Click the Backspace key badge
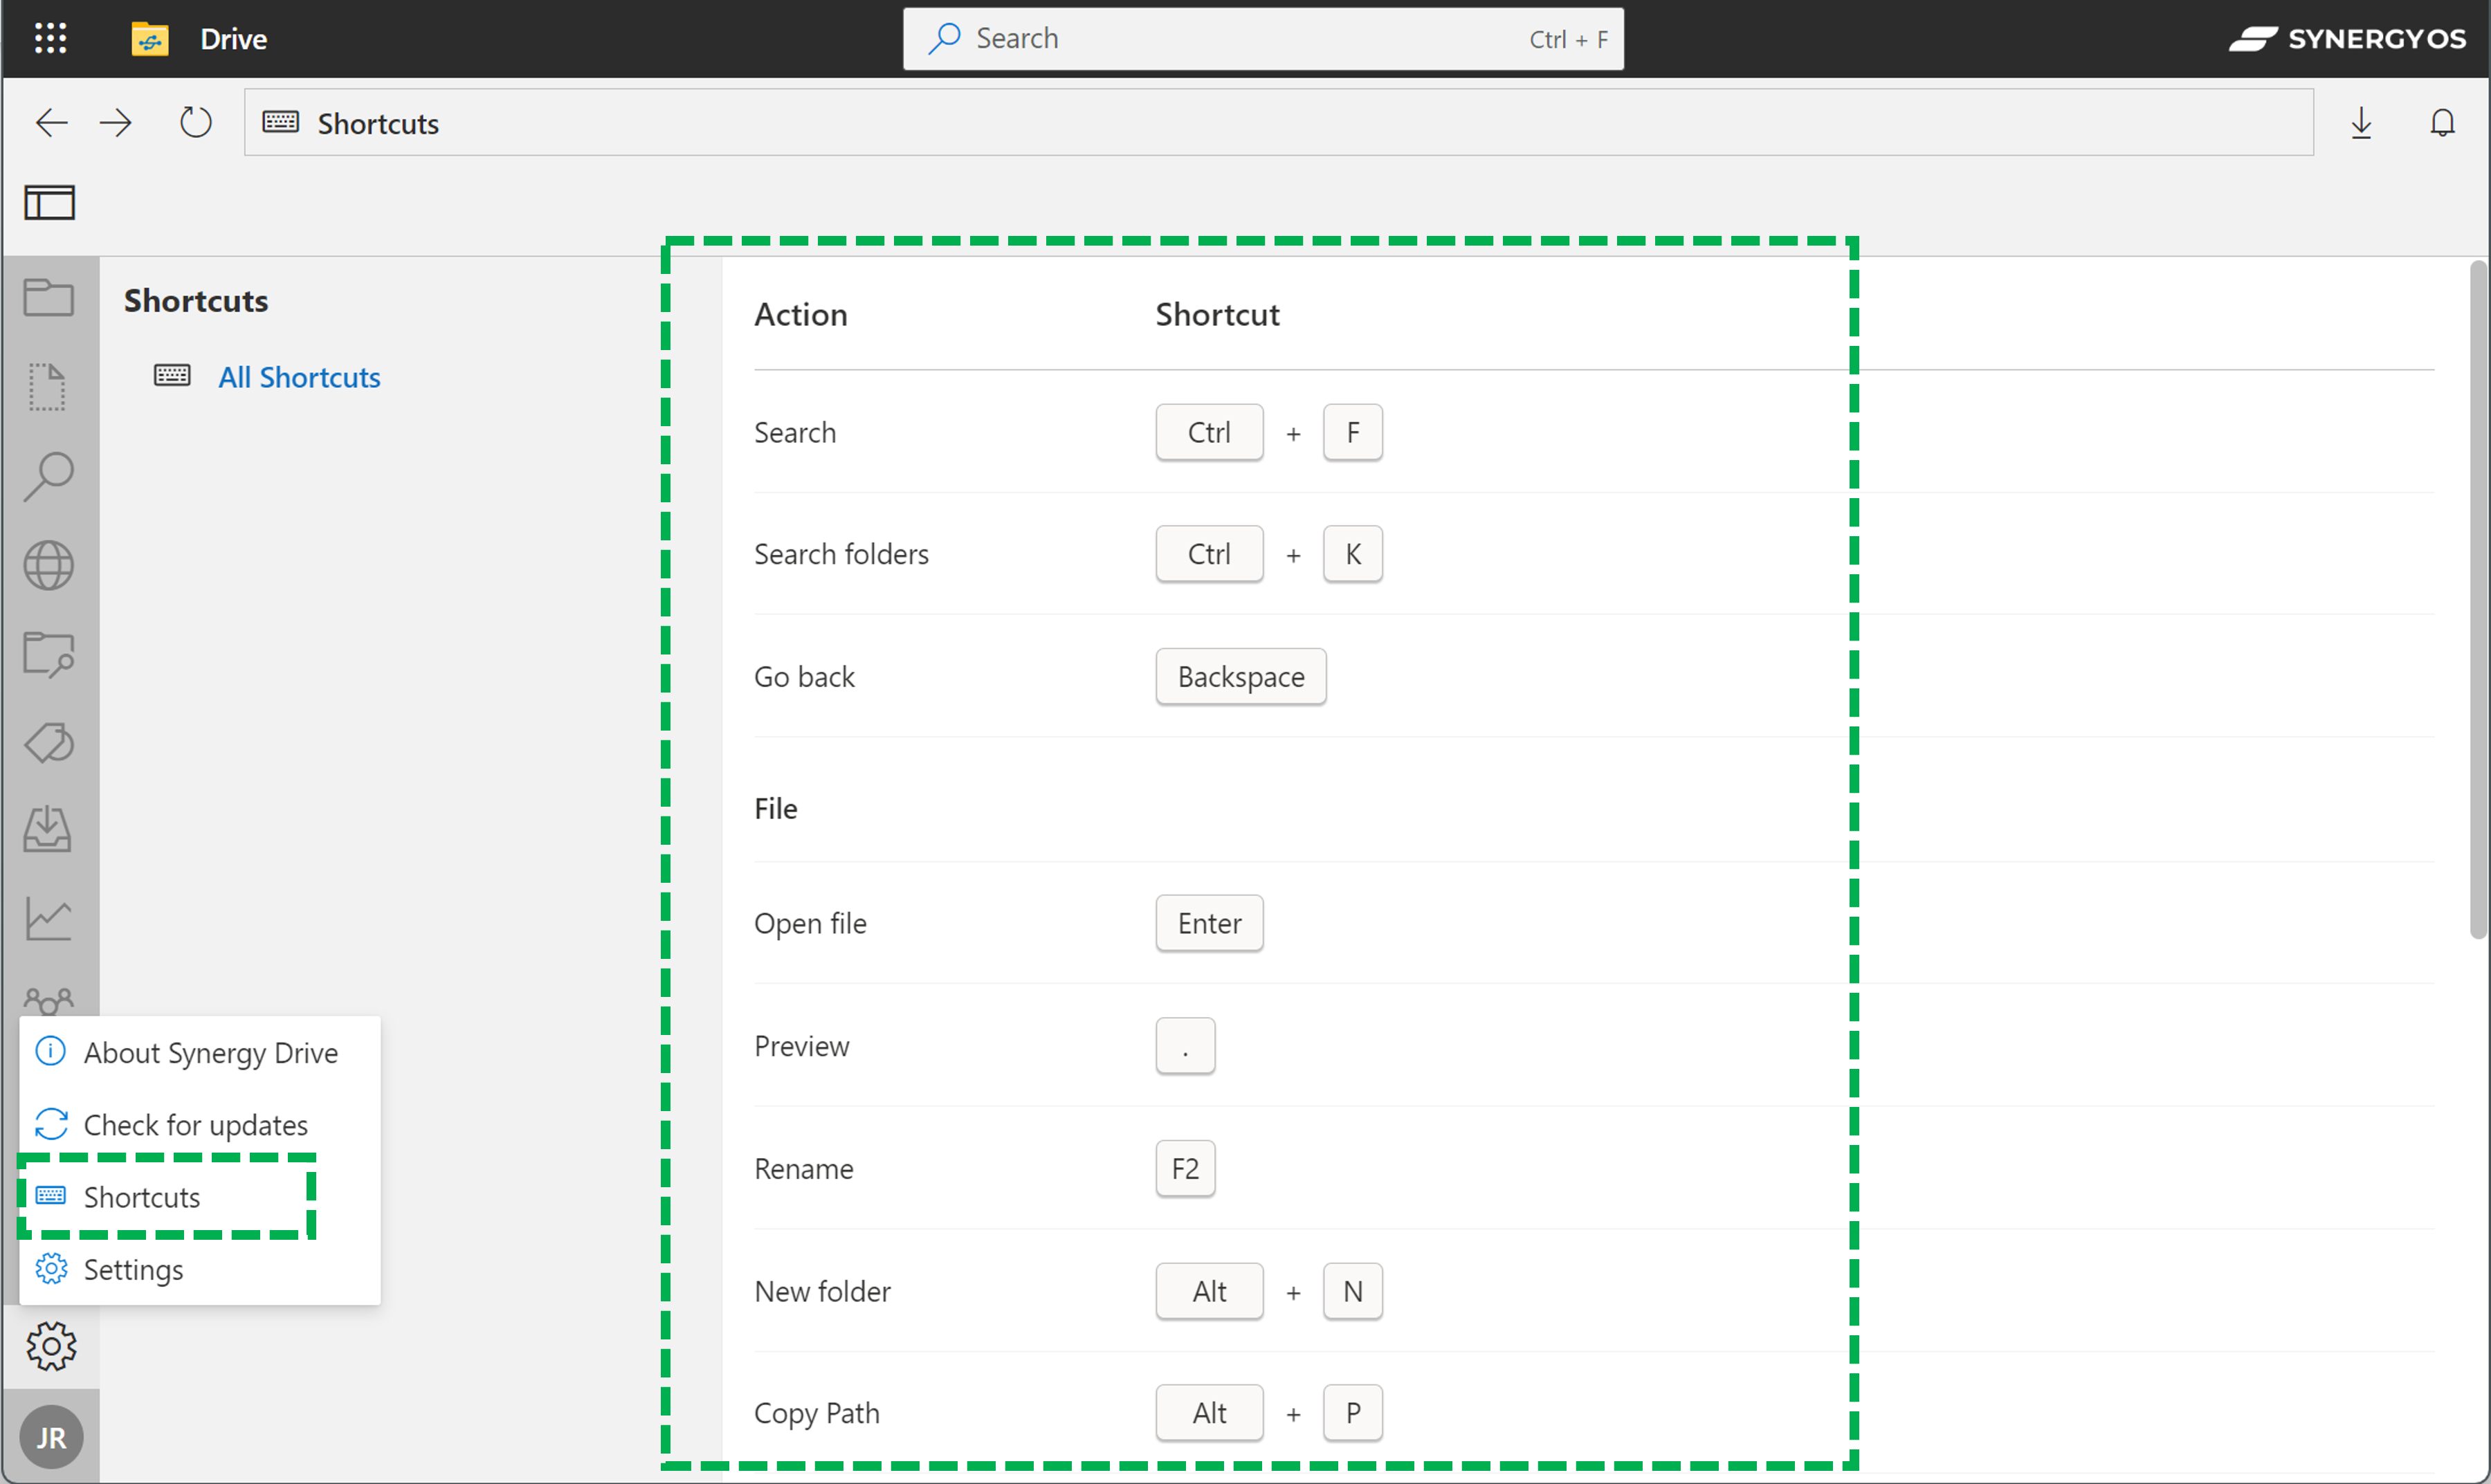 1241,677
